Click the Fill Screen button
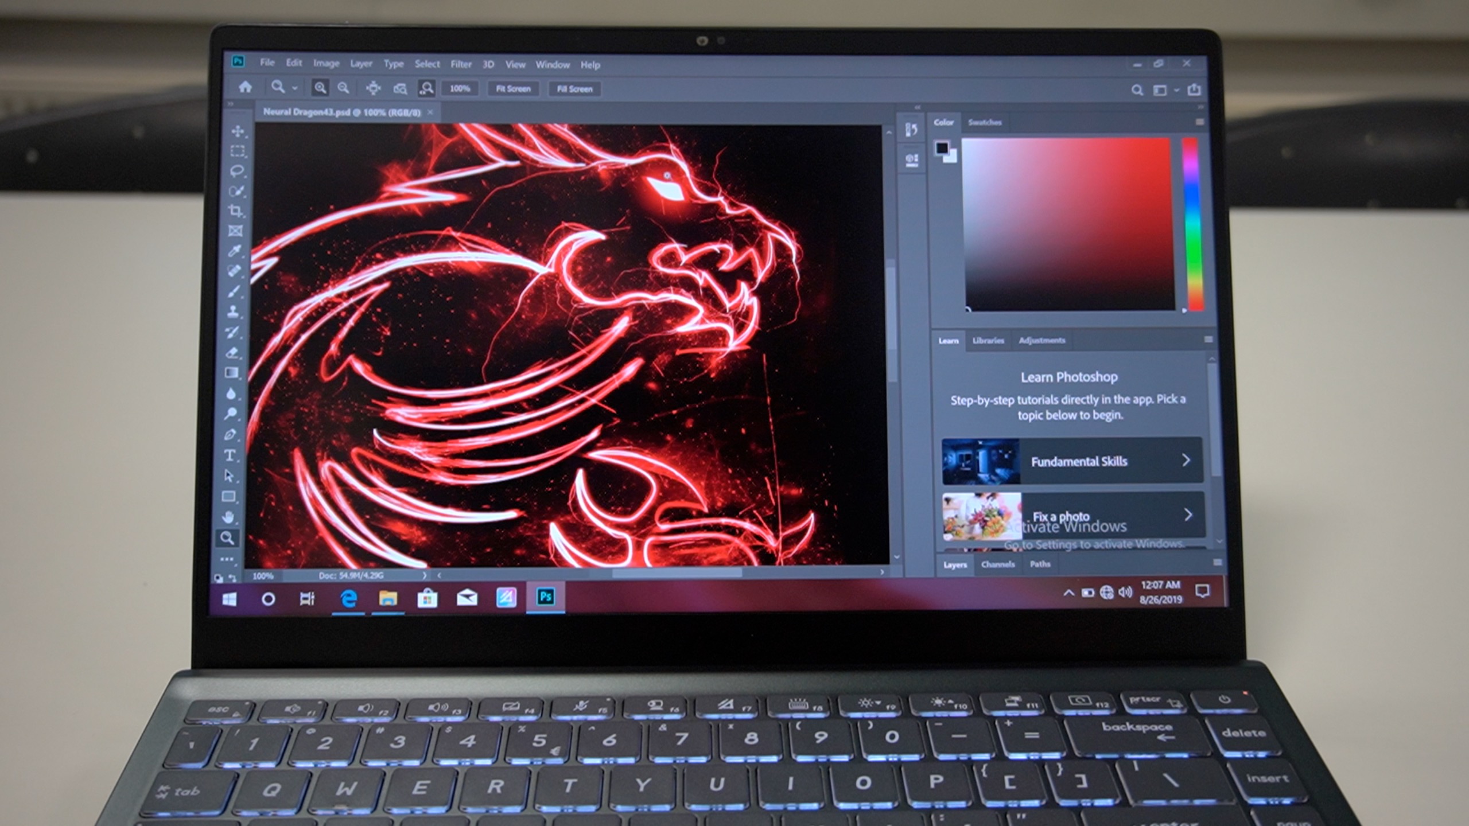The width and height of the screenshot is (1469, 826). (574, 89)
